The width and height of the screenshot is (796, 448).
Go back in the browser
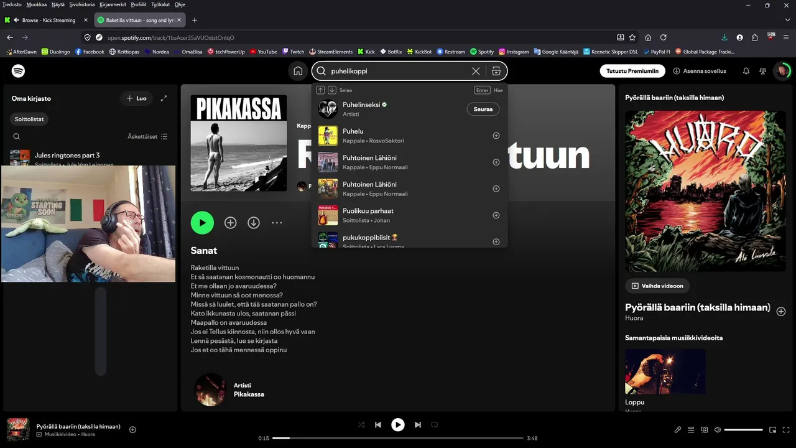(x=10, y=37)
